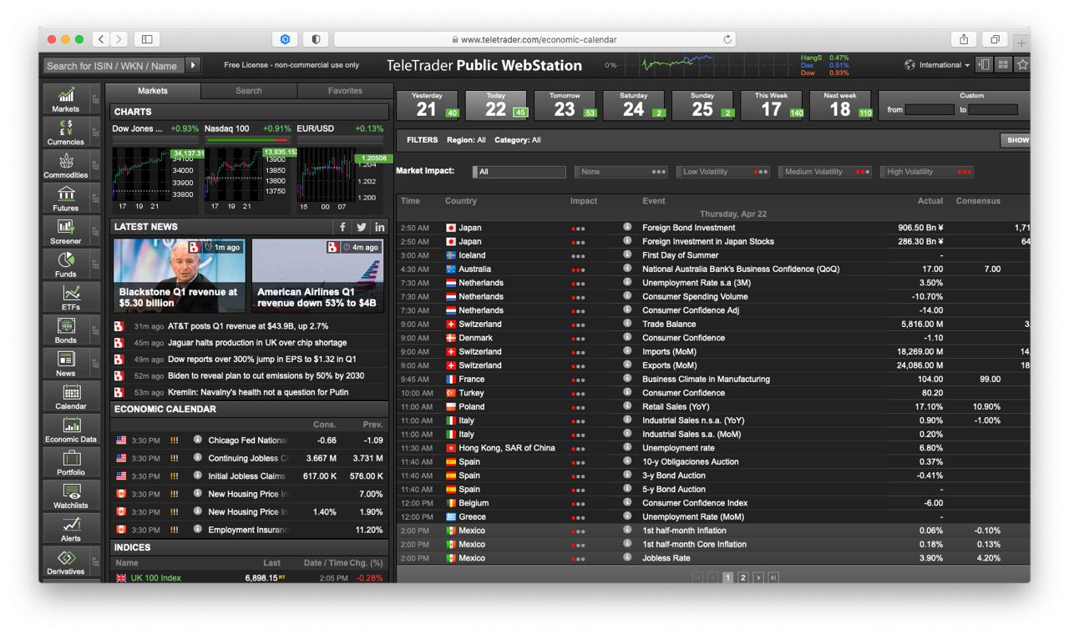Screen dimensions: 1069x634
Task: Open Blackstone Q1 revenue news thumbnail
Action: point(180,275)
